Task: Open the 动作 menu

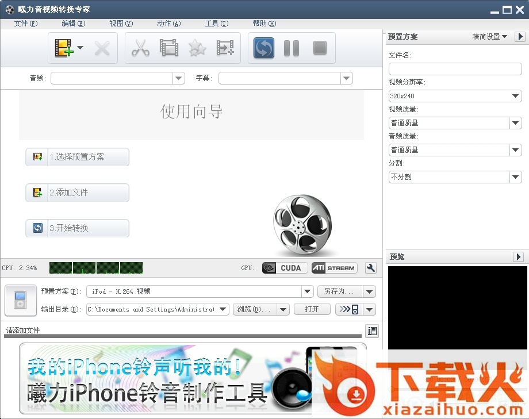Action: (168, 23)
